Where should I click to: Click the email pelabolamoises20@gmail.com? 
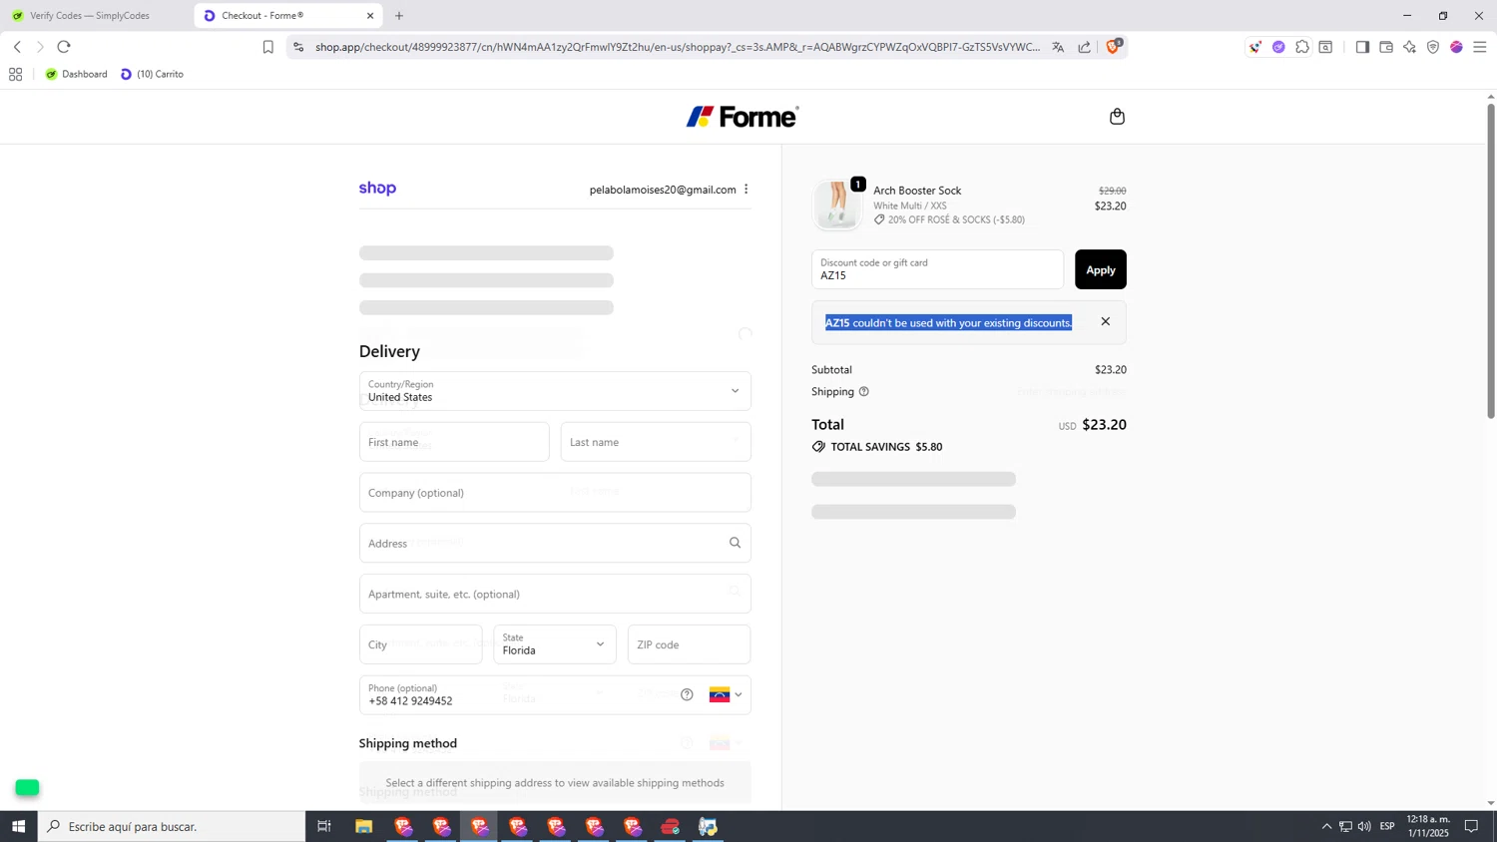coord(663,190)
